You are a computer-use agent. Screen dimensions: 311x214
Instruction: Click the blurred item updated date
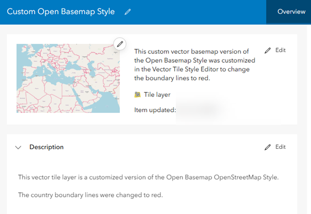point(201,110)
